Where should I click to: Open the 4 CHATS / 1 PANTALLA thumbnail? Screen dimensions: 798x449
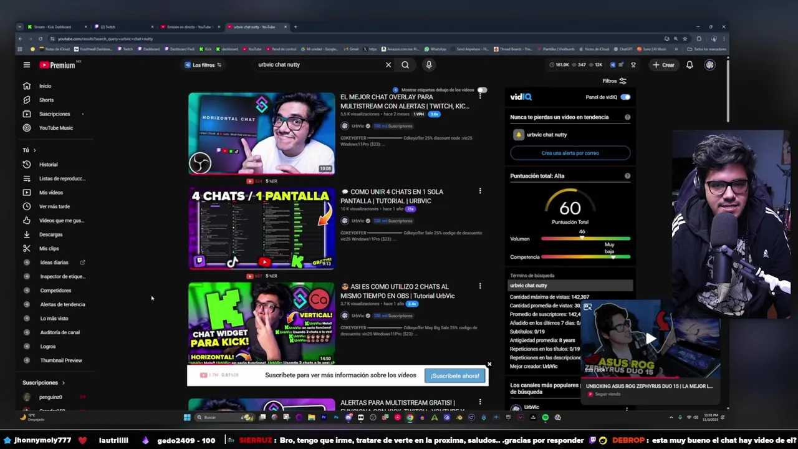[x=262, y=229]
